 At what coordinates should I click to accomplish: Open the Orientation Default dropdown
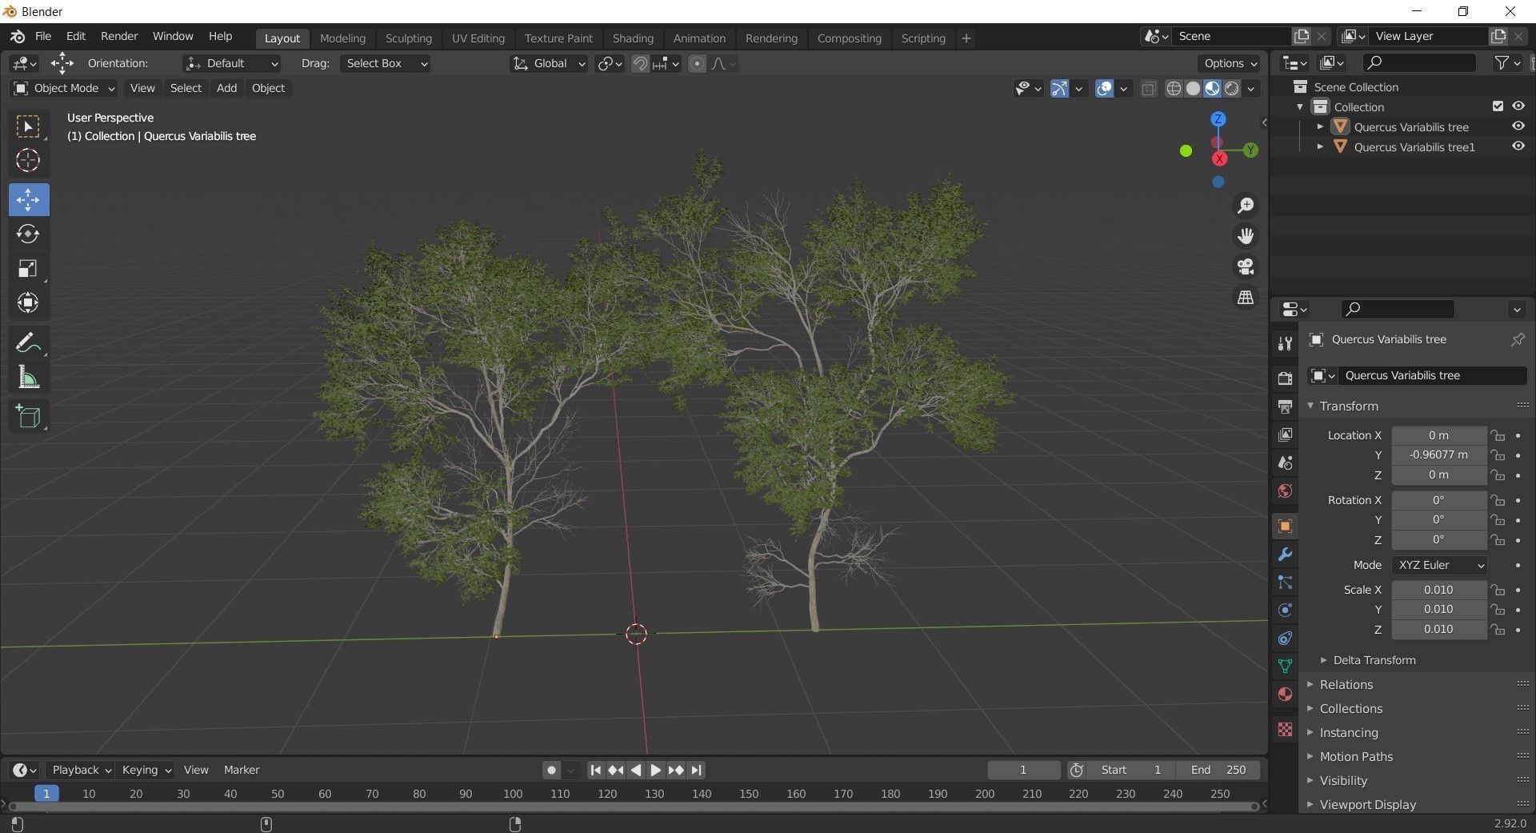click(x=232, y=63)
